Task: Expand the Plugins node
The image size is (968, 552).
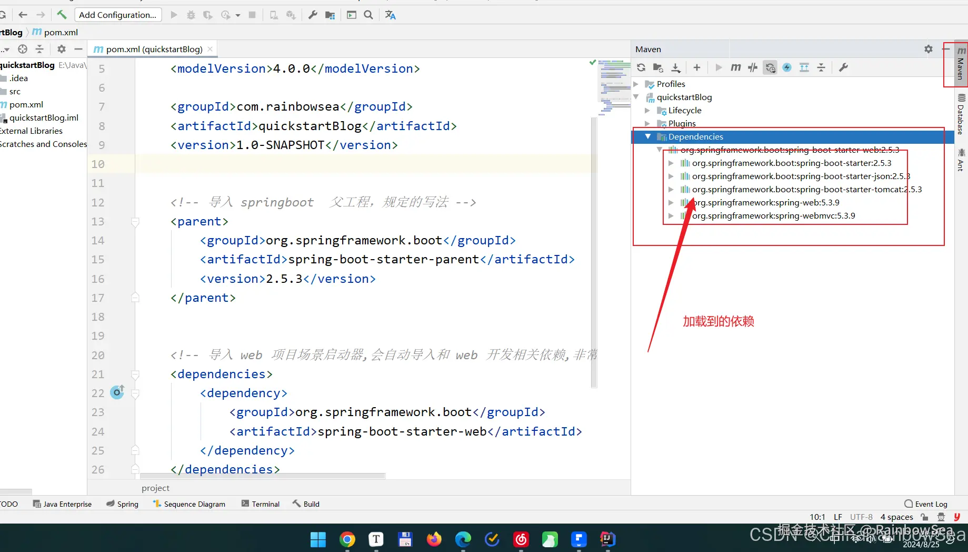Action: pyautogui.click(x=647, y=123)
